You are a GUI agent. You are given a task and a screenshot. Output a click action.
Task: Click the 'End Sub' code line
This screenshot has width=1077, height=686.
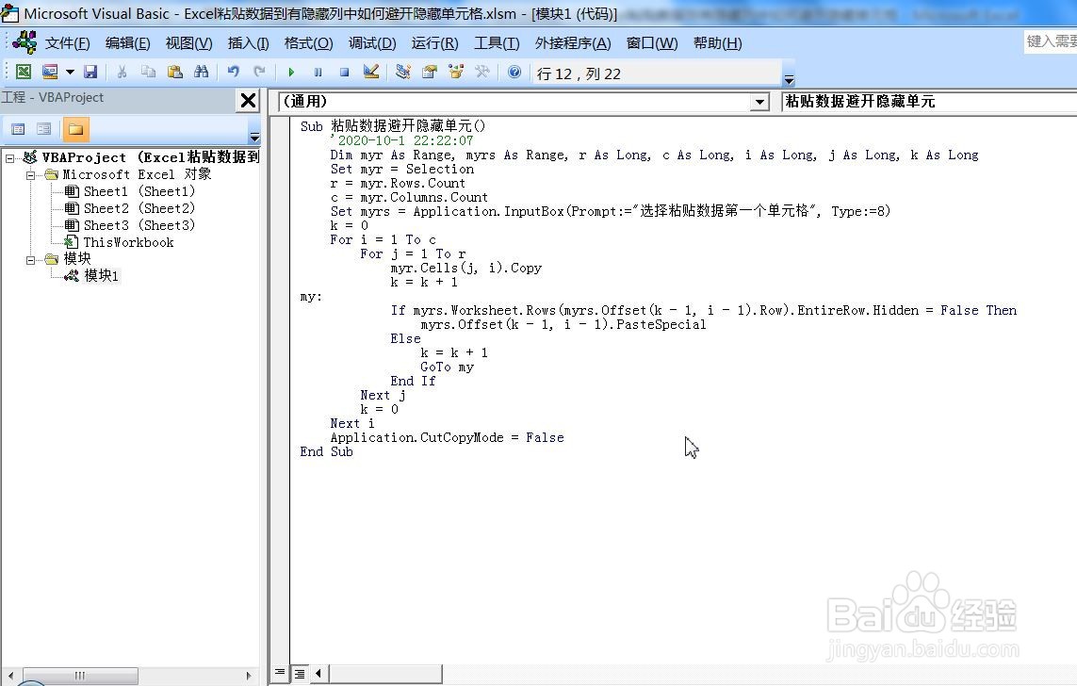coord(326,452)
